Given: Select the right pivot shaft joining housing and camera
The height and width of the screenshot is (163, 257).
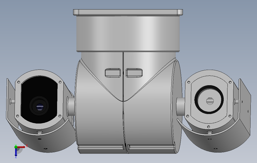Looking at the screenshot, I should tap(181, 106).
